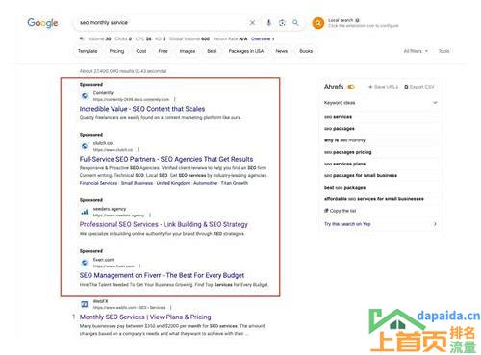Expand Try this search on Yep arrow
This screenshot has width=481, height=355.
pyautogui.click(x=435, y=224)
